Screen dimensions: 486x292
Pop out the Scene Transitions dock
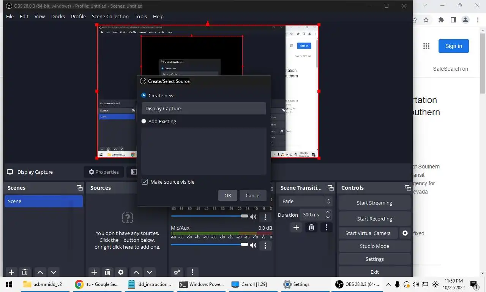pyautogui.click(x=331, y=188)
